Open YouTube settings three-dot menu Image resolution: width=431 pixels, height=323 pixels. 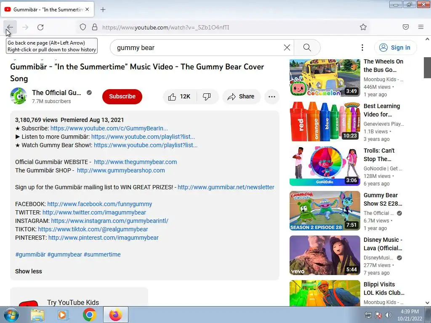click(x=362, y=48)
